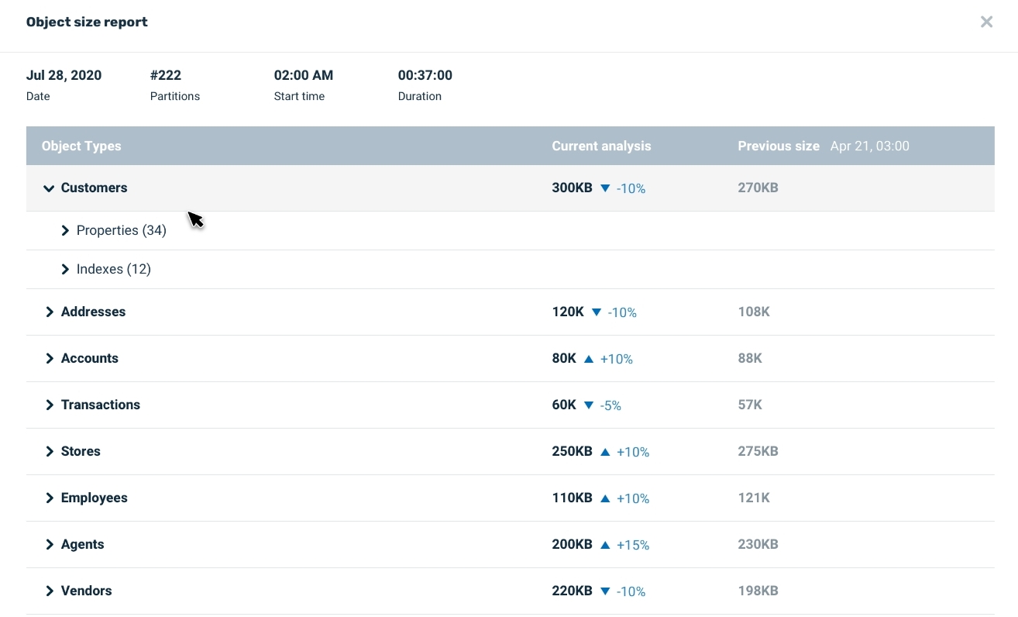Expand Properties (34) under Customers
This screenshot has width=1018, height=617.
click(x=65, y=231)
